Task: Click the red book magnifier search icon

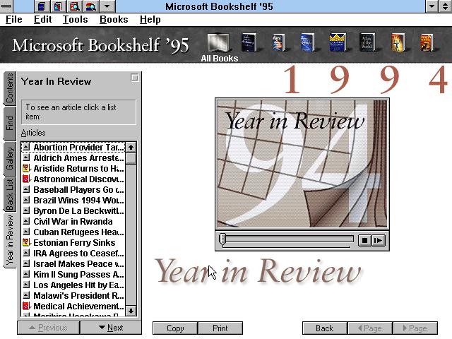Action: (x=75, y=6)
